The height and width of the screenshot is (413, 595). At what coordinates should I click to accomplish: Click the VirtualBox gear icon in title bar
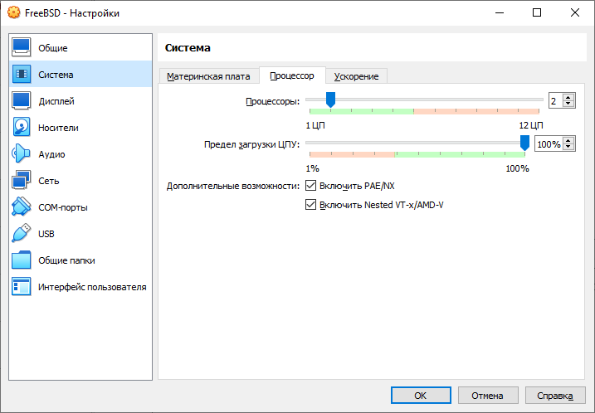[13, 12]
